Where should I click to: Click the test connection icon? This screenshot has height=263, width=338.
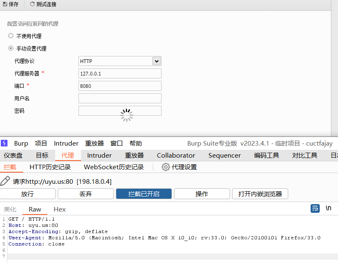point(32,5)
